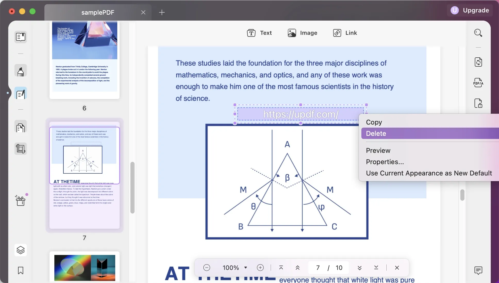The height and width of the screenshot is (283, 499).
Task: Click the go to first page button
Action: coord(281,268)
